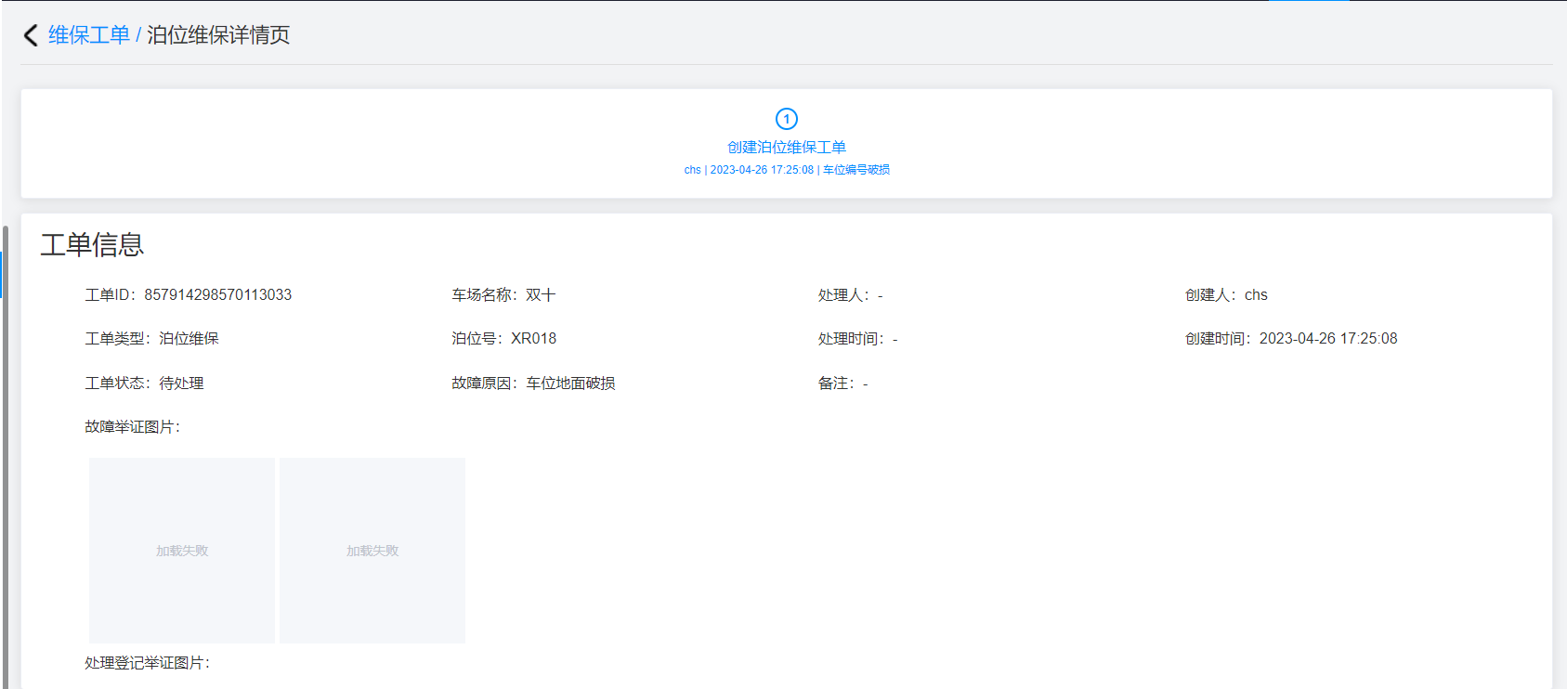
Task: Open the 维保工单 breadcrumb link
Action: pos(88,35)
